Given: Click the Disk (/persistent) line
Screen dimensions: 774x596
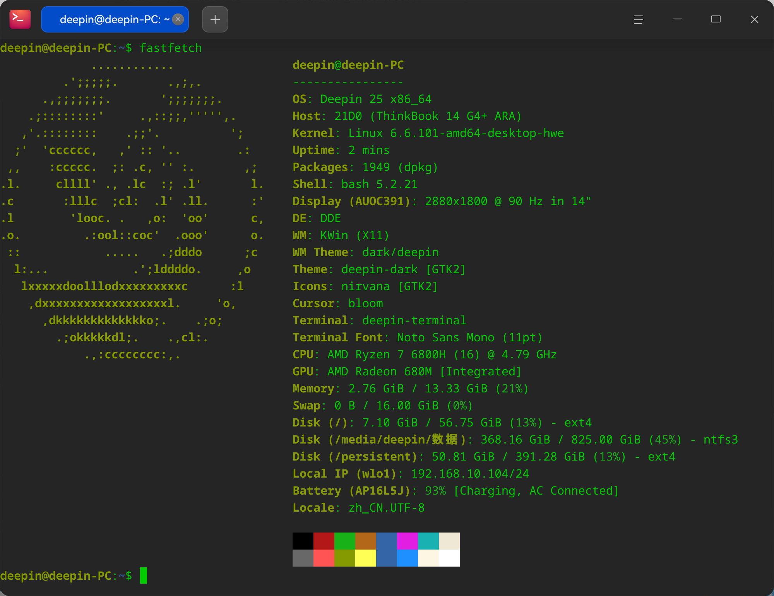Looking at the screenshot, I should click(x=484, y=457).
